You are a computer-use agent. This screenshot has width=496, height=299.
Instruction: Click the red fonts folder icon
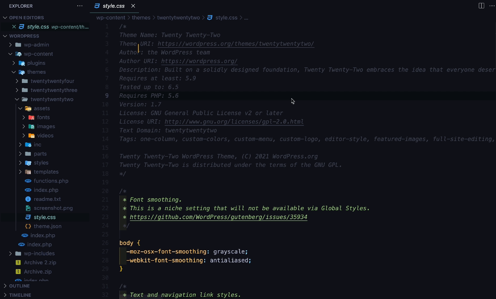point(31,117)
